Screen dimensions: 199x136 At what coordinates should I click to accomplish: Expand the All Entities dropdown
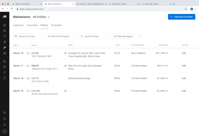pyautogui.click(x=41, y=17)
